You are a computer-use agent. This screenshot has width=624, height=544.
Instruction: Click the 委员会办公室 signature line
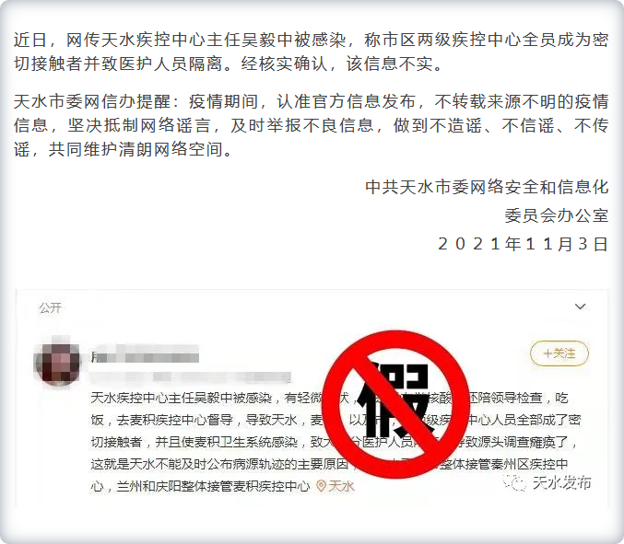pyautogui.click(x=557, y=215)
